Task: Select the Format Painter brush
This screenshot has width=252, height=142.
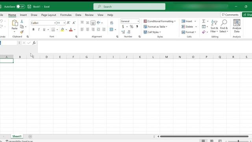Action: [x=22, y=32]
